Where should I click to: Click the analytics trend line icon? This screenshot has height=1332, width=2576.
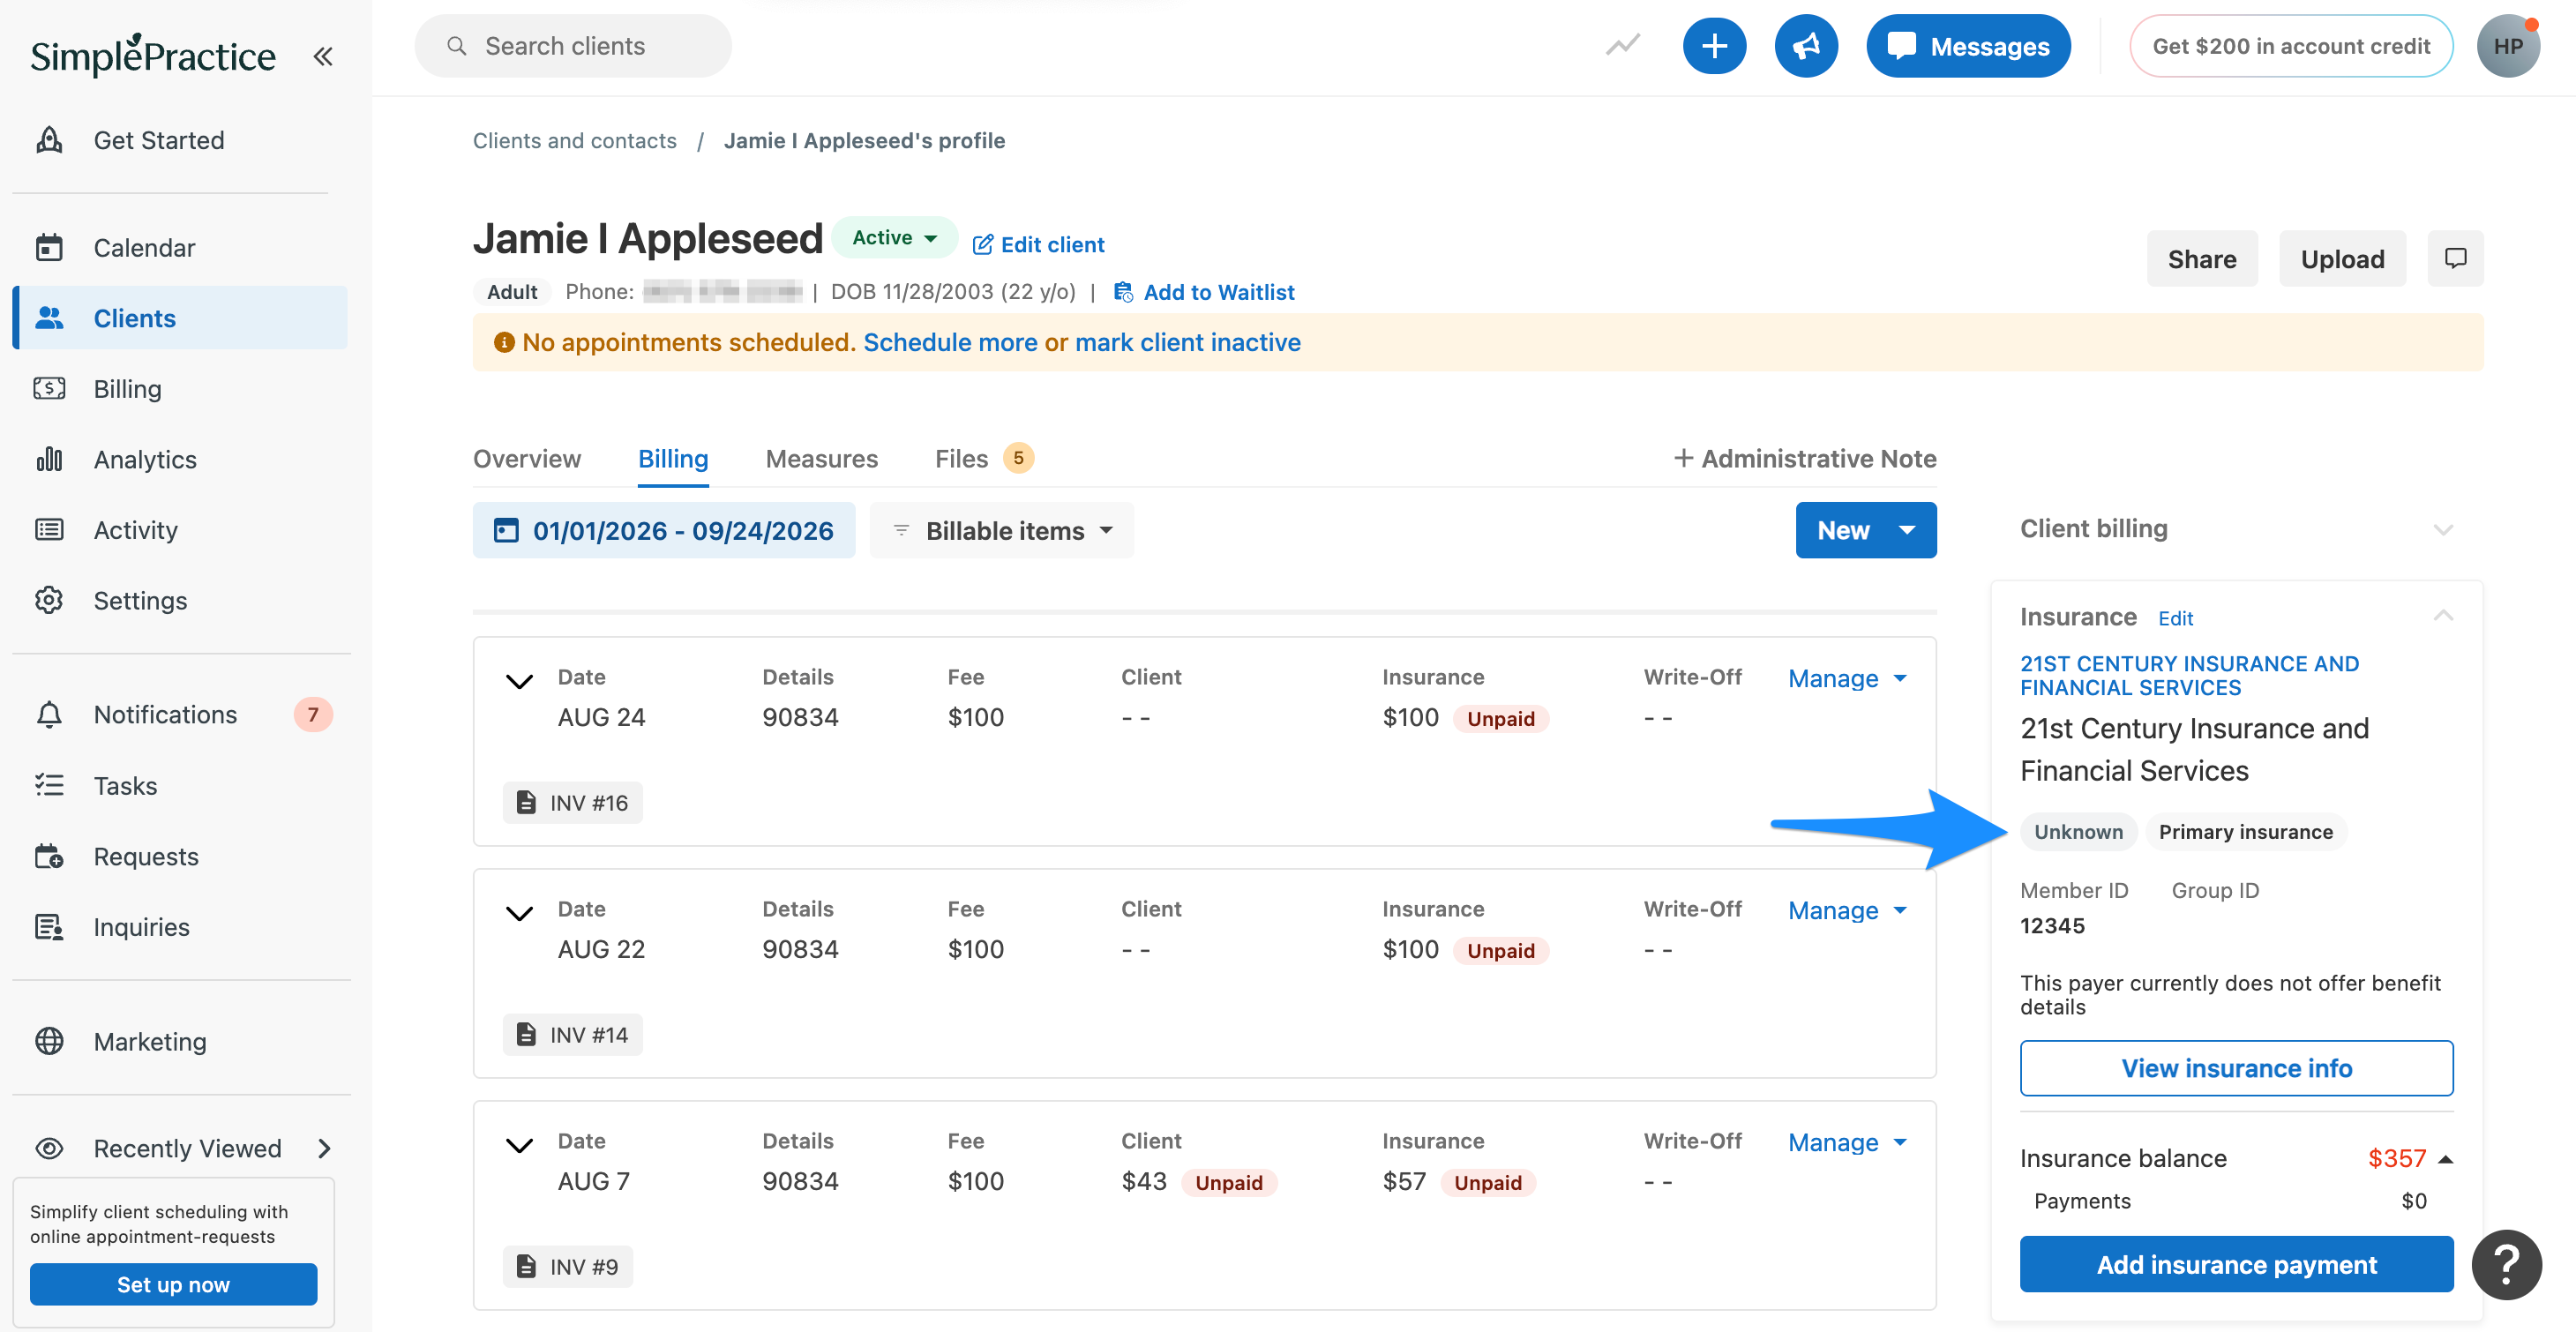click(x=1623, y=45)
